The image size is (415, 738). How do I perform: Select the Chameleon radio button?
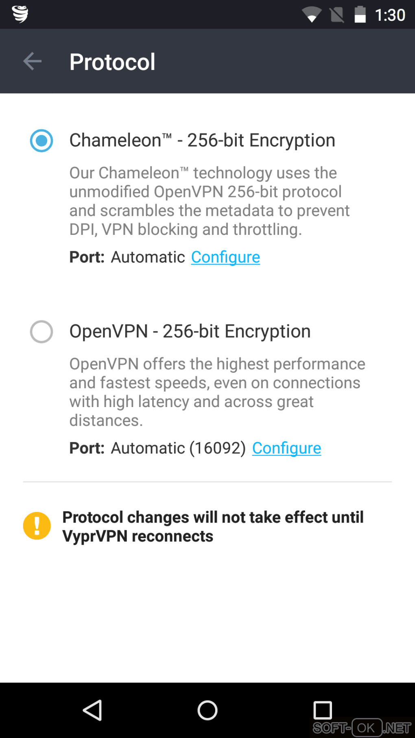click(x=41, y=141)
